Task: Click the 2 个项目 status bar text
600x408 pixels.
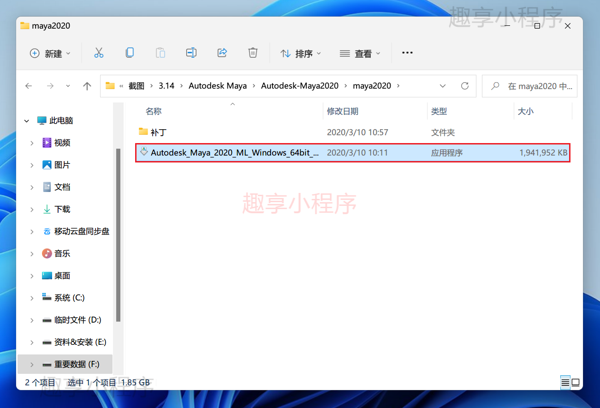Action: pyautogui.click(x=40, y=383)
